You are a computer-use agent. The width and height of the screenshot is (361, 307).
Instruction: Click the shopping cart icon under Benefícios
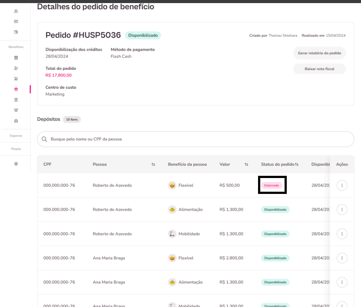pyautogui.click(x=16, y=78)
